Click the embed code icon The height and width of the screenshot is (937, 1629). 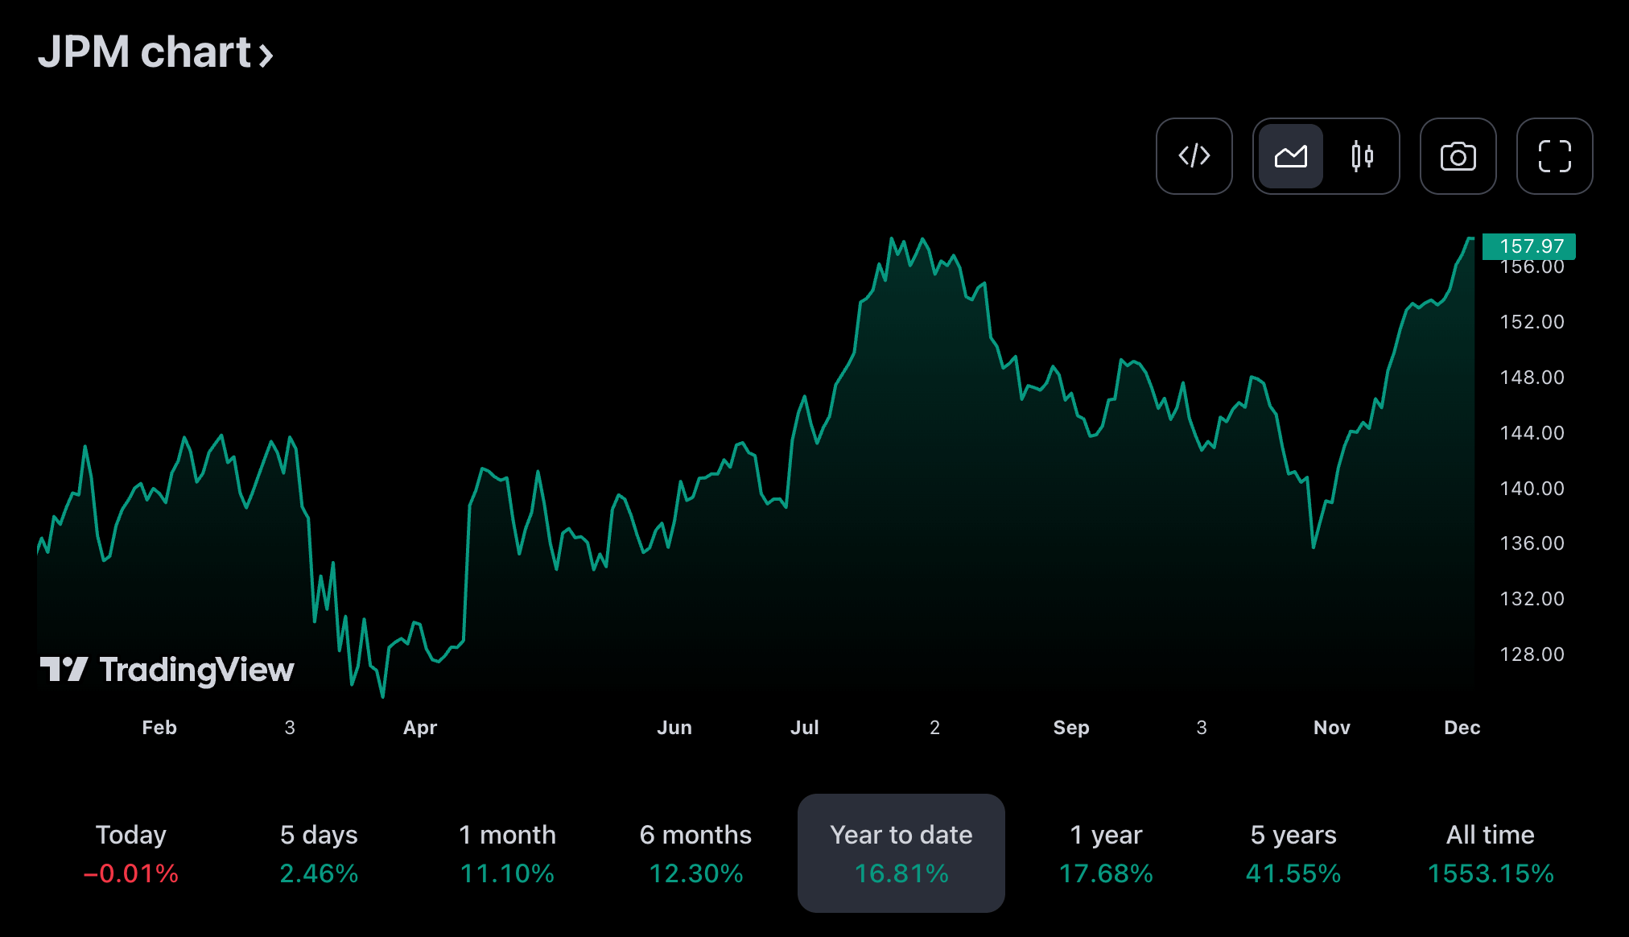(1194, 156)
